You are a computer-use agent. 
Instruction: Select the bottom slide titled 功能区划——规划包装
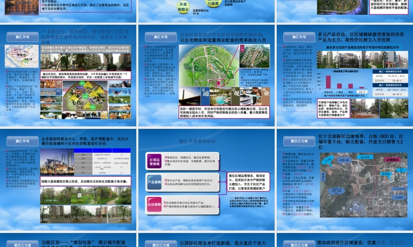coord(68,240)
